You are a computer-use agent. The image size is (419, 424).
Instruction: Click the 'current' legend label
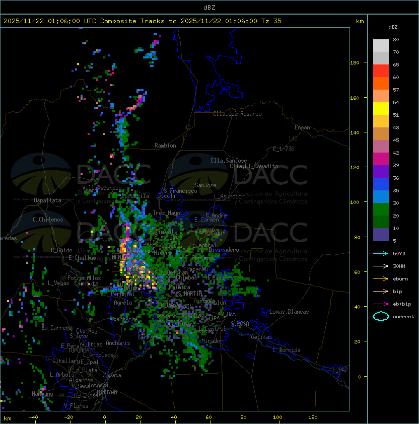click(x=403, y=317)
